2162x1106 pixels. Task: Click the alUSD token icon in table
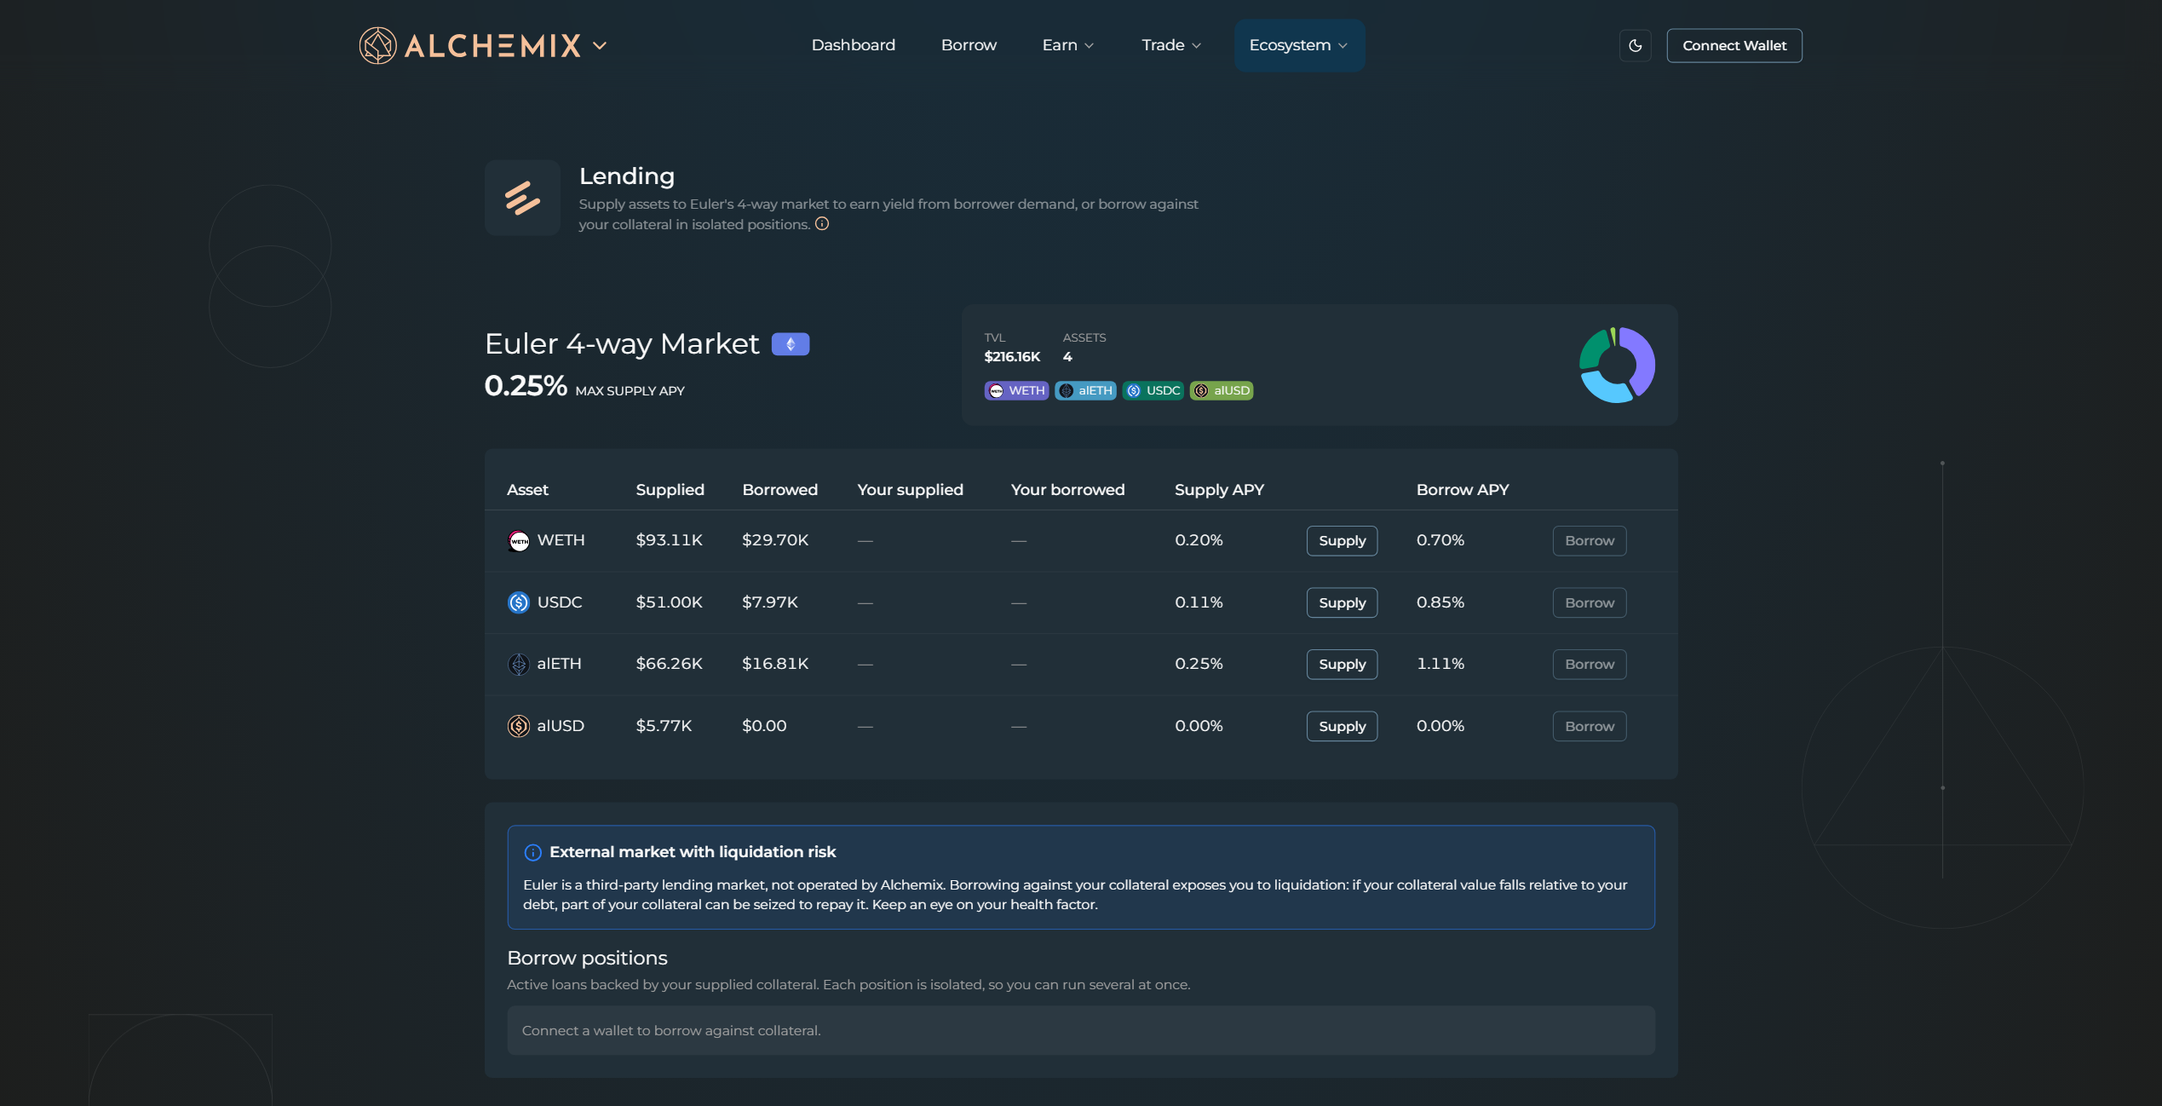pyautogui.click(x=518, y=726)
